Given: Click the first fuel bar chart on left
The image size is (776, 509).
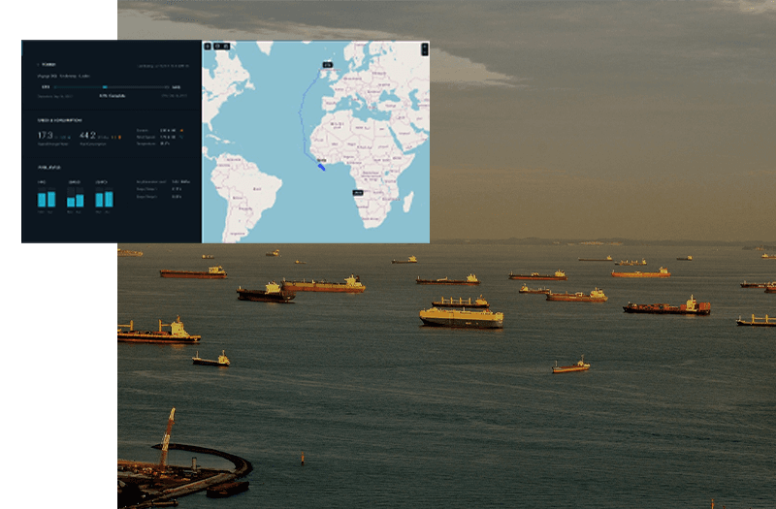Looking at the screenshot, I should tap(46, 199).
